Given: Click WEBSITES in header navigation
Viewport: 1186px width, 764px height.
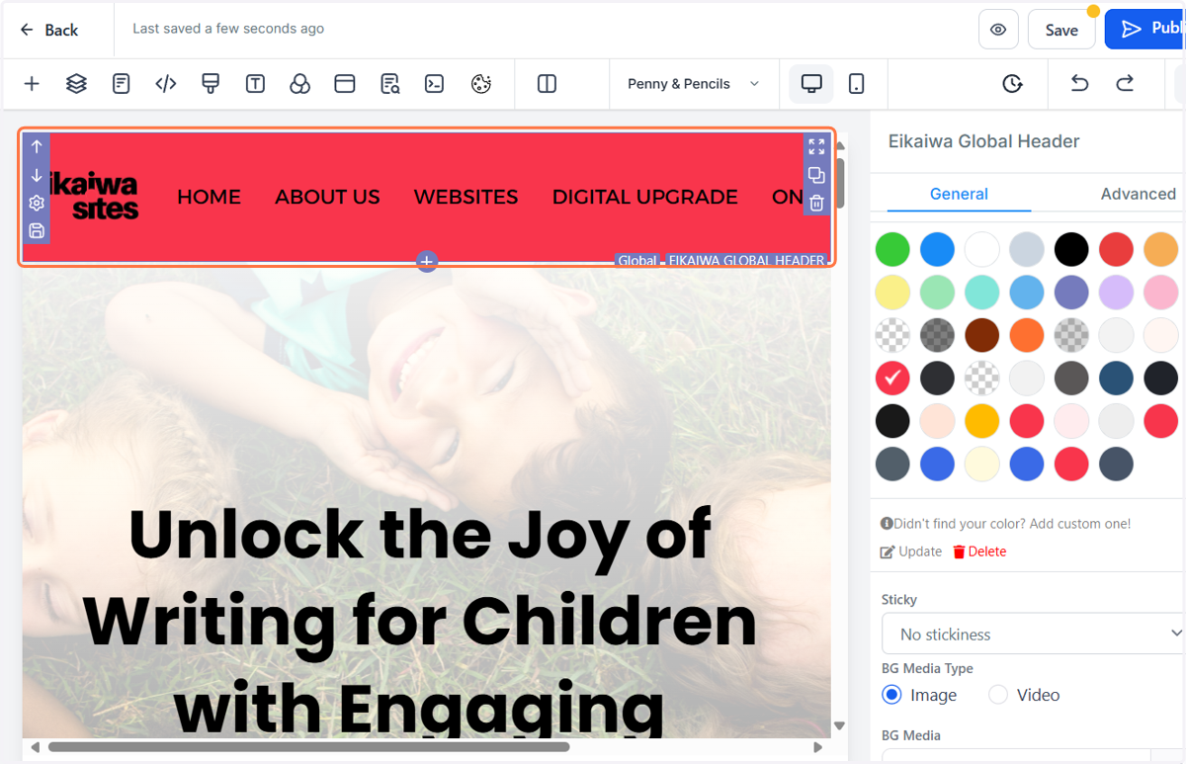Looking at the screenshot, I should coord(466,197).
